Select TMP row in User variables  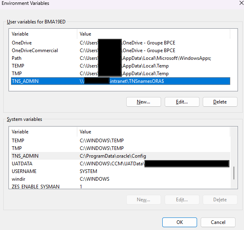pos(121,73)
